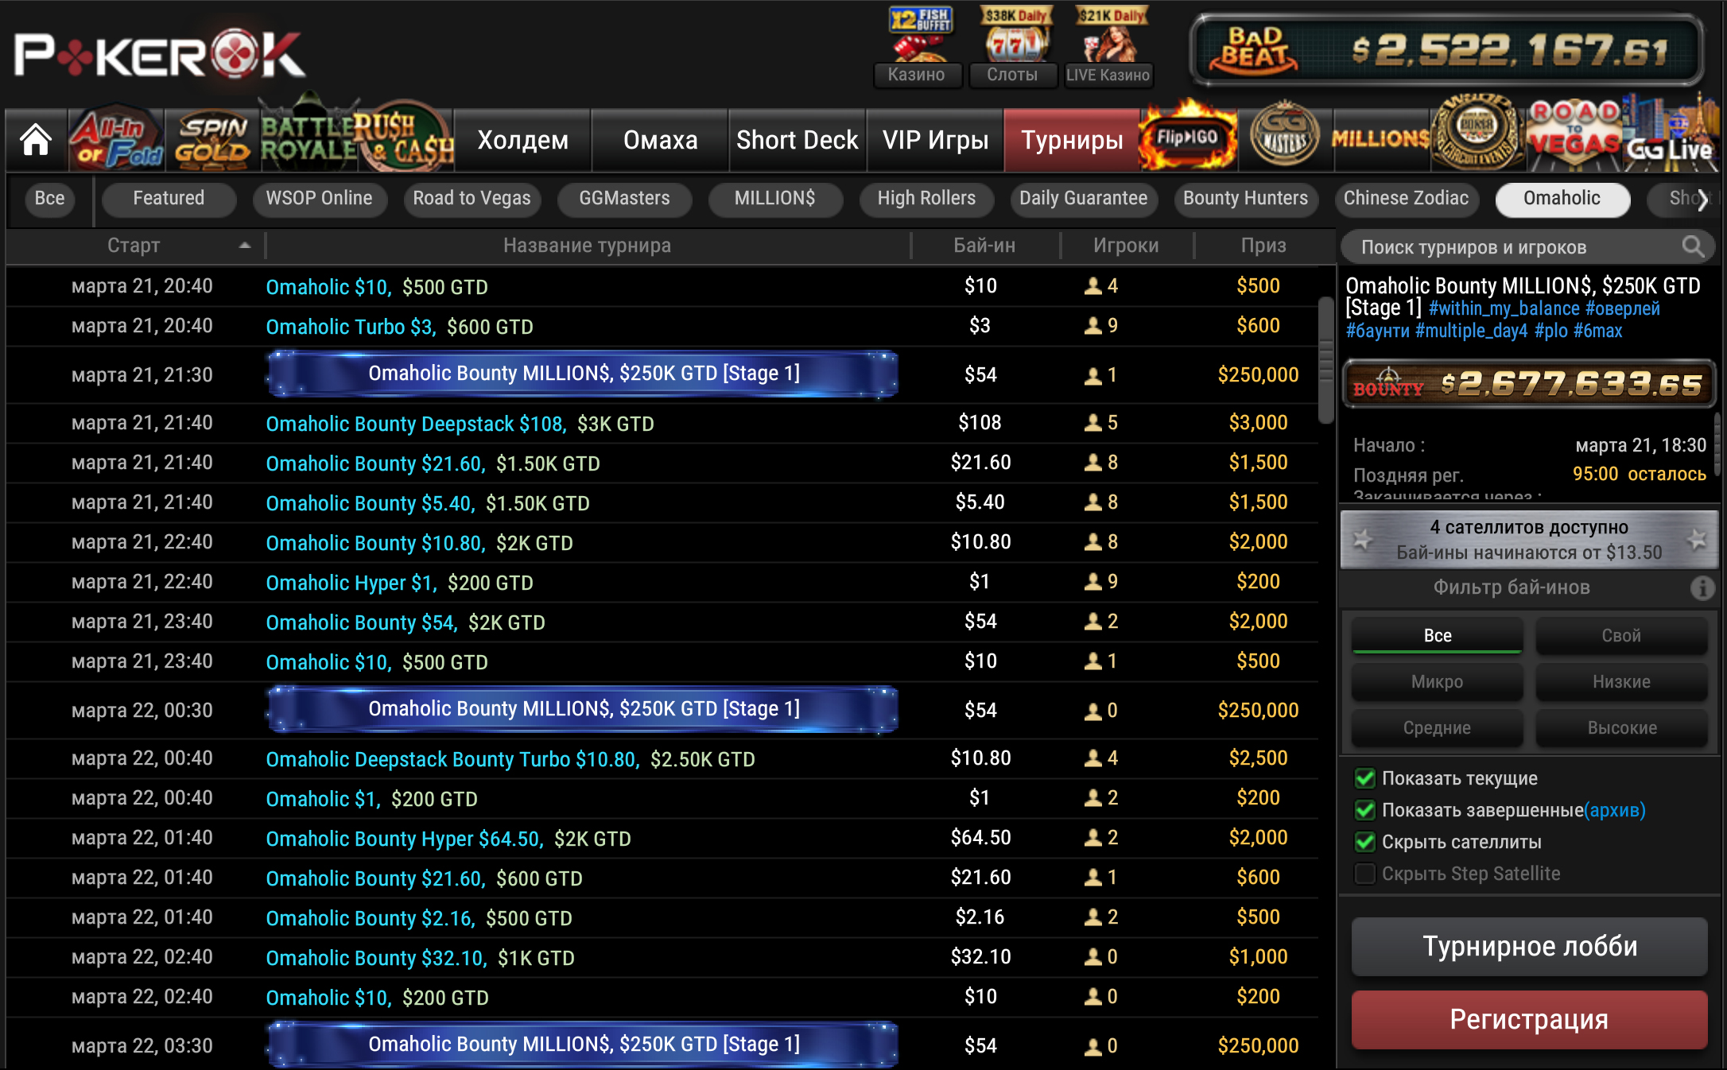Screen dimensions: 1727x1070
Task: Click the #plo hashtag link
Action: pos(1550,331)
